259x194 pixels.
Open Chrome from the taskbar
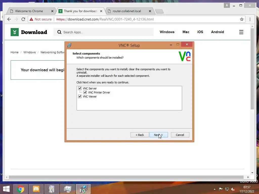20,189
